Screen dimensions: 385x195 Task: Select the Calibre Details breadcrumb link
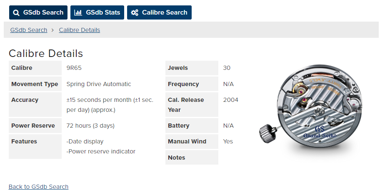tap(80, 30)
